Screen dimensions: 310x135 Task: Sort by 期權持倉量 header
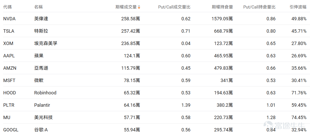222,7
